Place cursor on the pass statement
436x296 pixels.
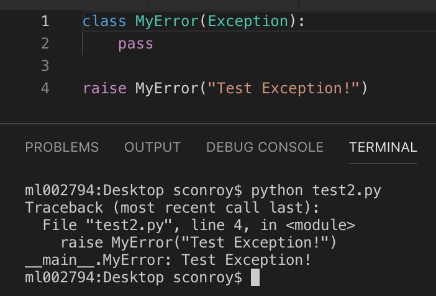tap(135, 44)
